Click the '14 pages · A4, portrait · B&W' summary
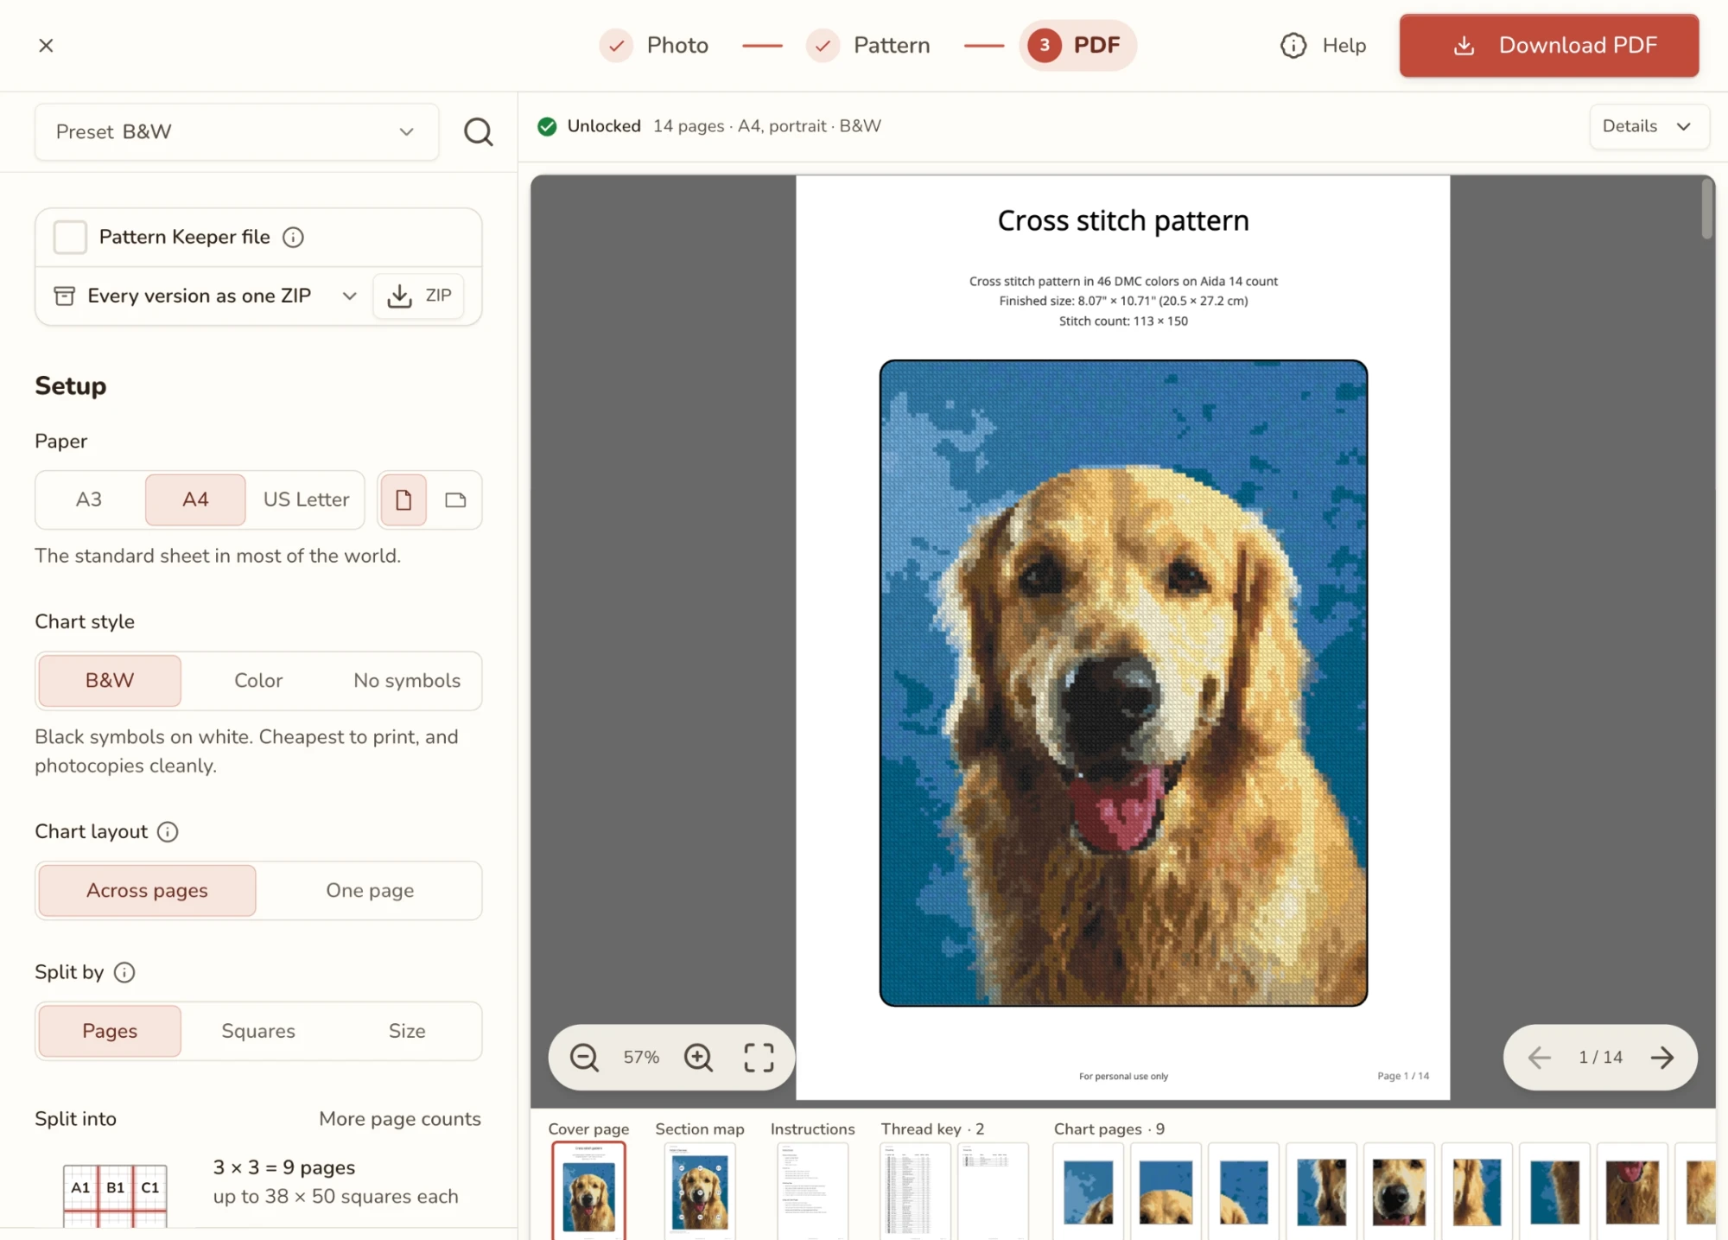 [767, 126]
